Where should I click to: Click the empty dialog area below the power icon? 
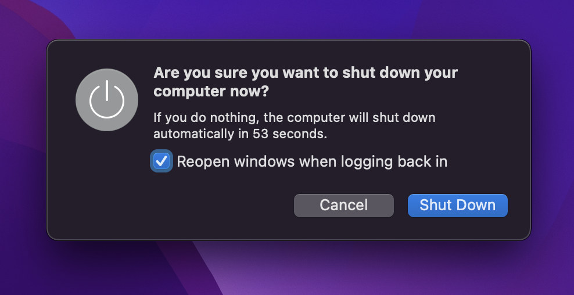tap(106, 186)
